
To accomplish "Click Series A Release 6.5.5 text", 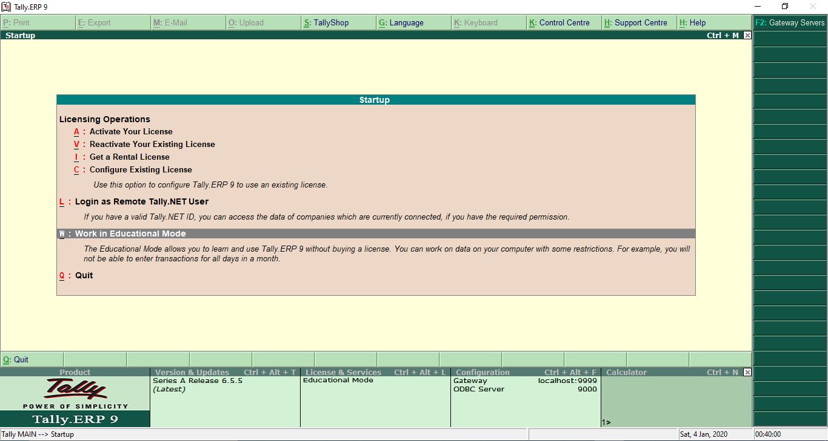I will [x=198, y=381].
